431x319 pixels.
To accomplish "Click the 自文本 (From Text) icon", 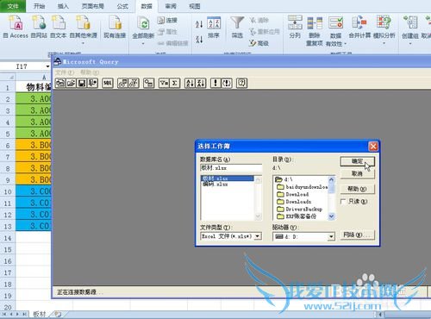I will tap(59, 28).
